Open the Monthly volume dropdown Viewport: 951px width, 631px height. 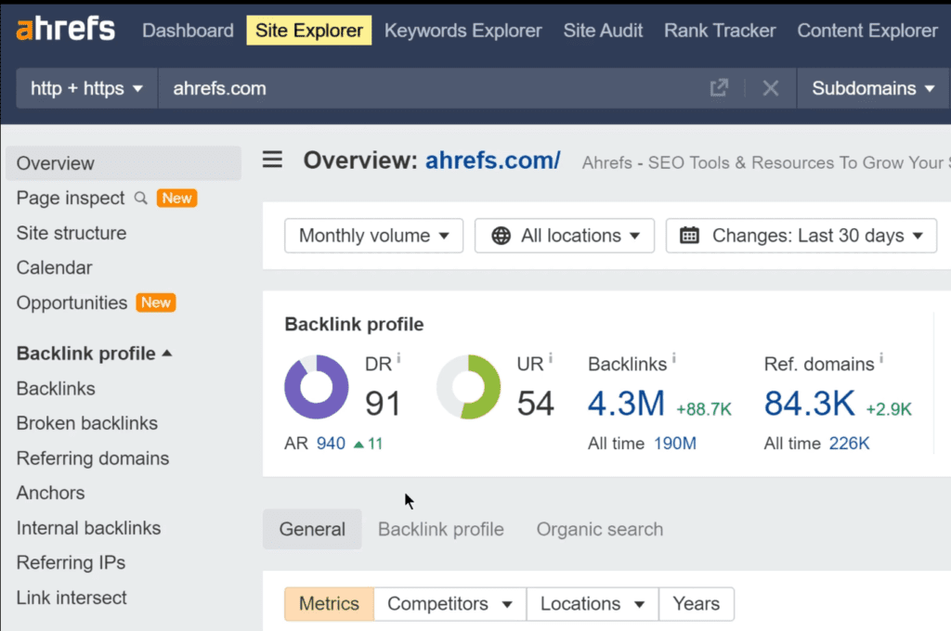coord(373,236)
